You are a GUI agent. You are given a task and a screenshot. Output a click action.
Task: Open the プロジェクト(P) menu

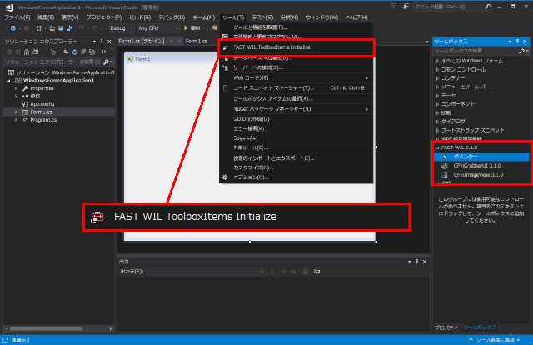(103, 17)
